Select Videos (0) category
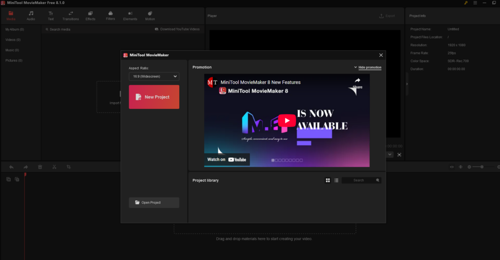 point(13,40)
